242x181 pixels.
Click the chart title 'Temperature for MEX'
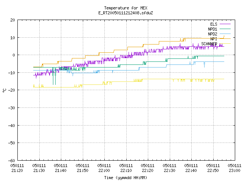tap(126, 8)
